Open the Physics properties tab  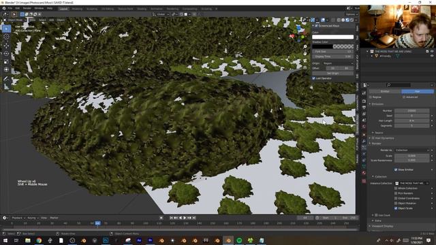click(x=364, y=154)
